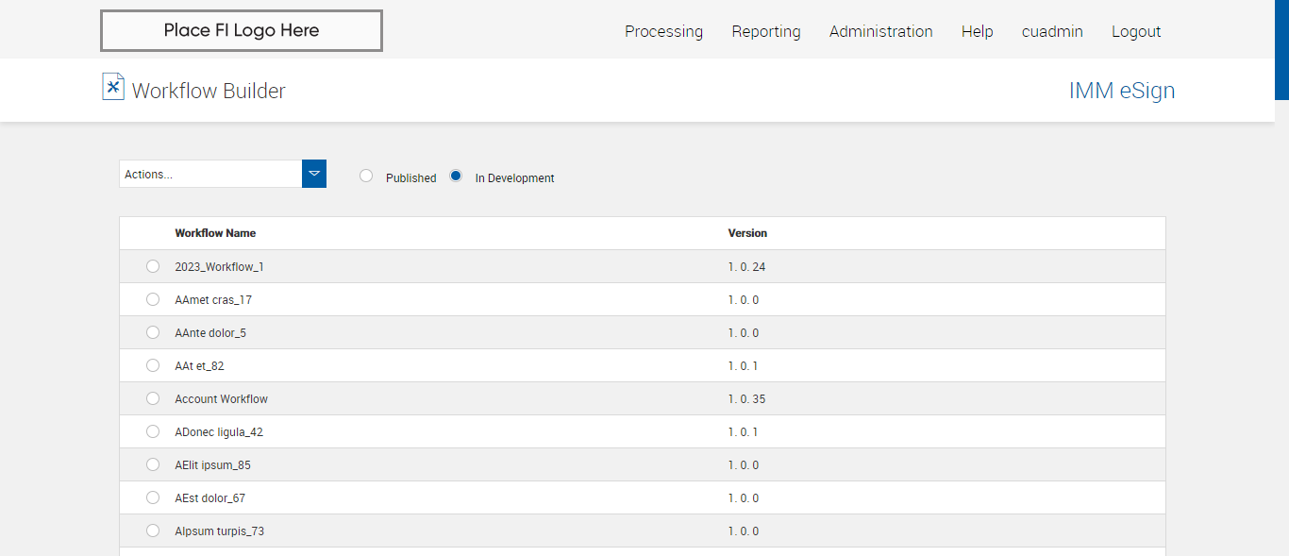The width and height of the screenshot is (1289, 556).
Task: Select radio for ADonec ligula_42
Action: pyautogui.click(x=153, y=431)
